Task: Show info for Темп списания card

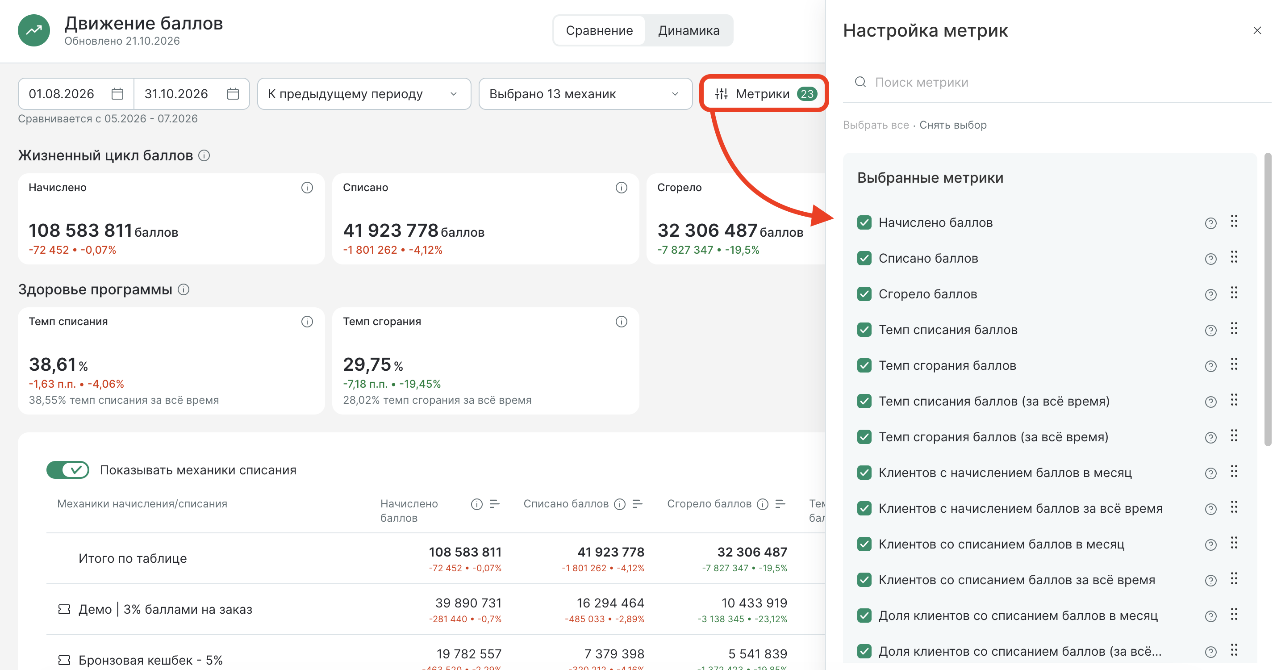Action: pos(307,322)
